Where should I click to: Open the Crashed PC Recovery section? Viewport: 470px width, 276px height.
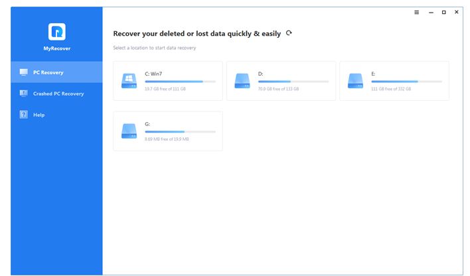[58, 94]
